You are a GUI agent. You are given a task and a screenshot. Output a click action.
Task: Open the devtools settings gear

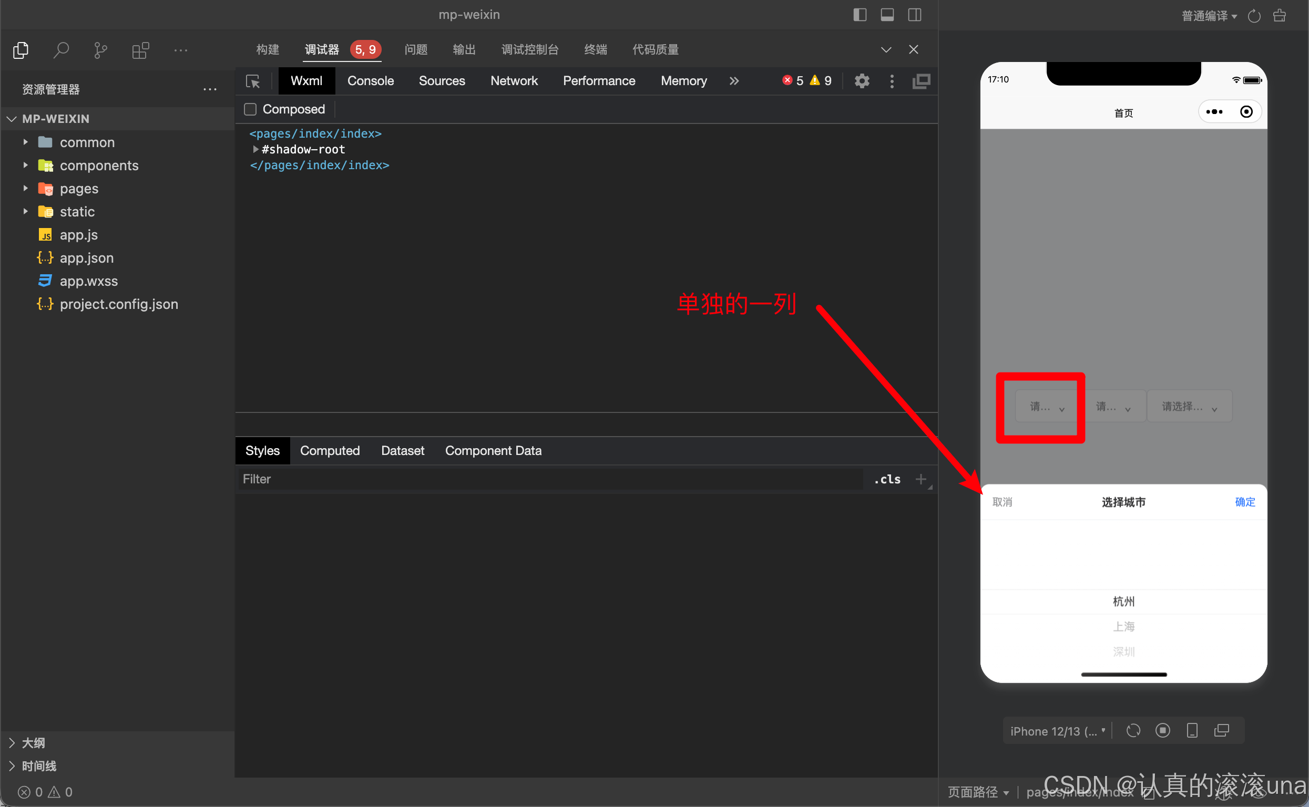point(862,81)
